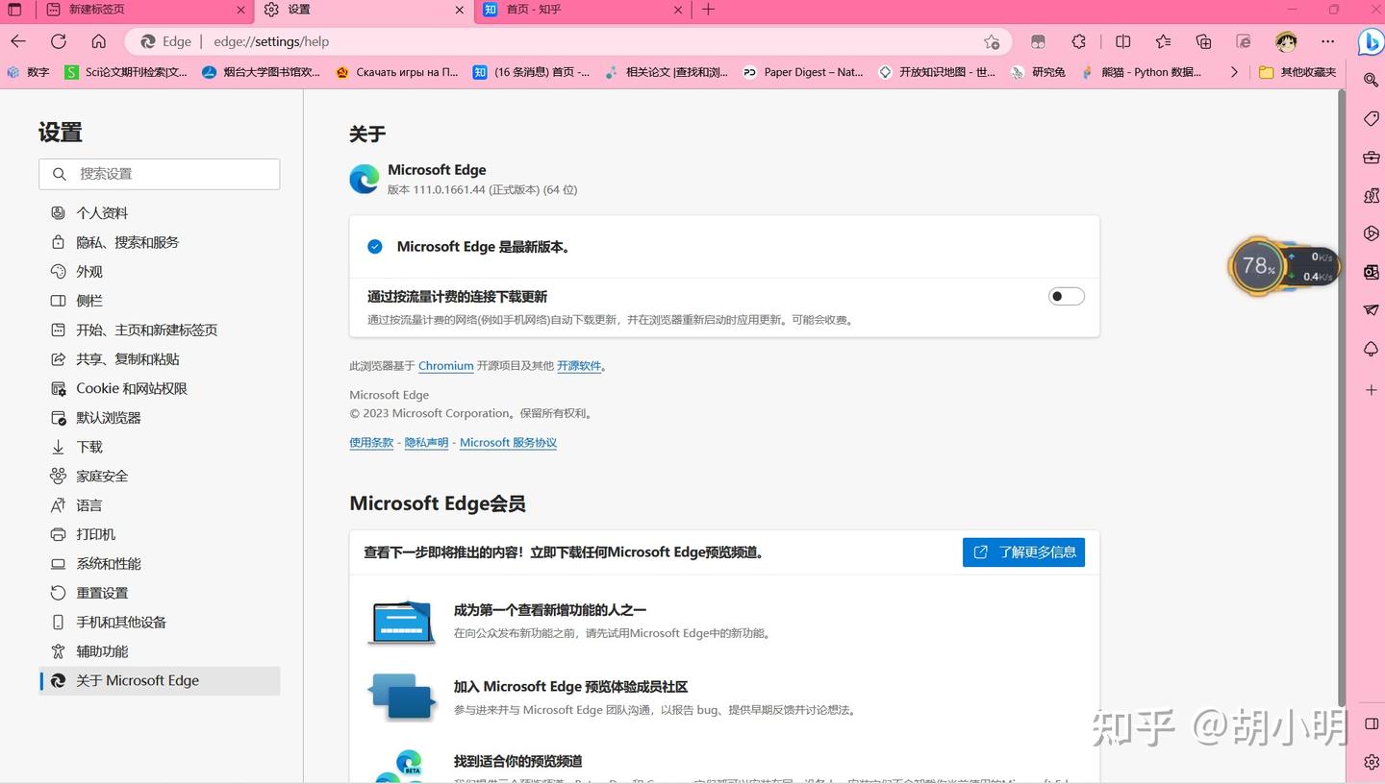Open 默认浏览器 settings section
The height and width of the screenshot is (784, 1385).
[160, 418]
